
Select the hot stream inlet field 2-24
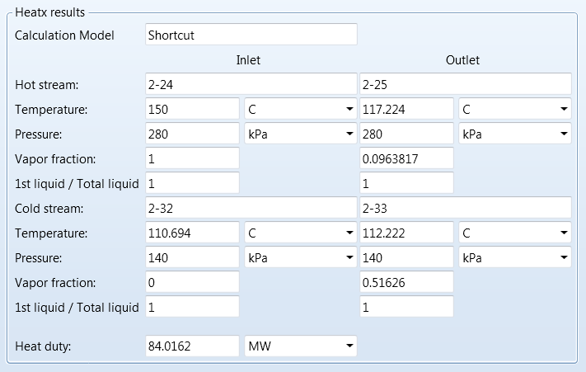pyautogui.click(x=251, y=84)
